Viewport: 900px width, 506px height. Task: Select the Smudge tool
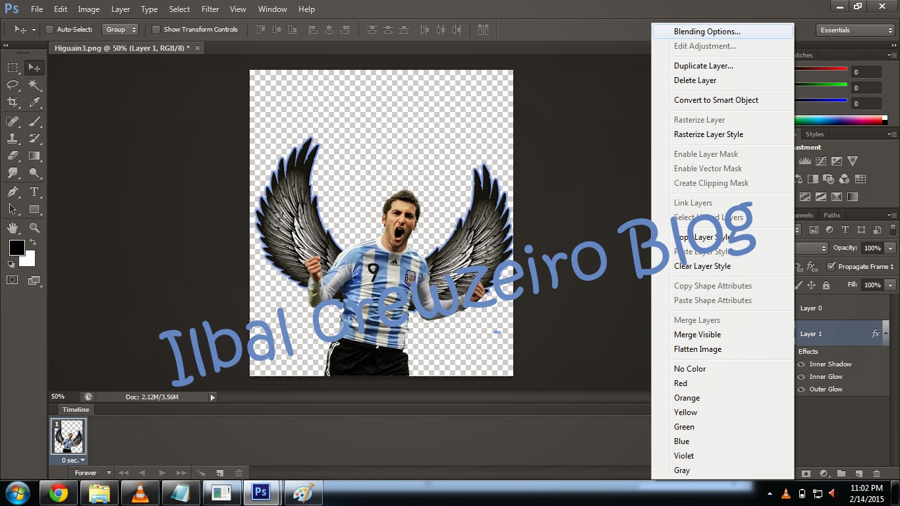click(13, 173)
